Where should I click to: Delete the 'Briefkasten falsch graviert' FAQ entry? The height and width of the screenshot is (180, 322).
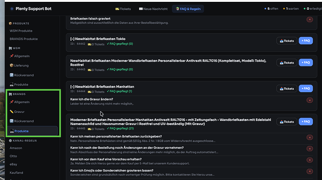pyautogui.click(x=310, y=20)
